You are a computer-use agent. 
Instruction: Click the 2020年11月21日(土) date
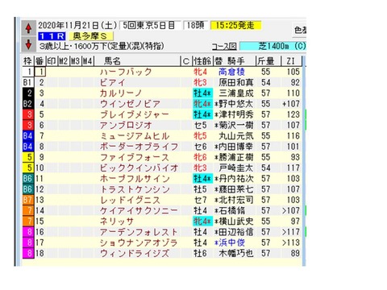[77, 26]
